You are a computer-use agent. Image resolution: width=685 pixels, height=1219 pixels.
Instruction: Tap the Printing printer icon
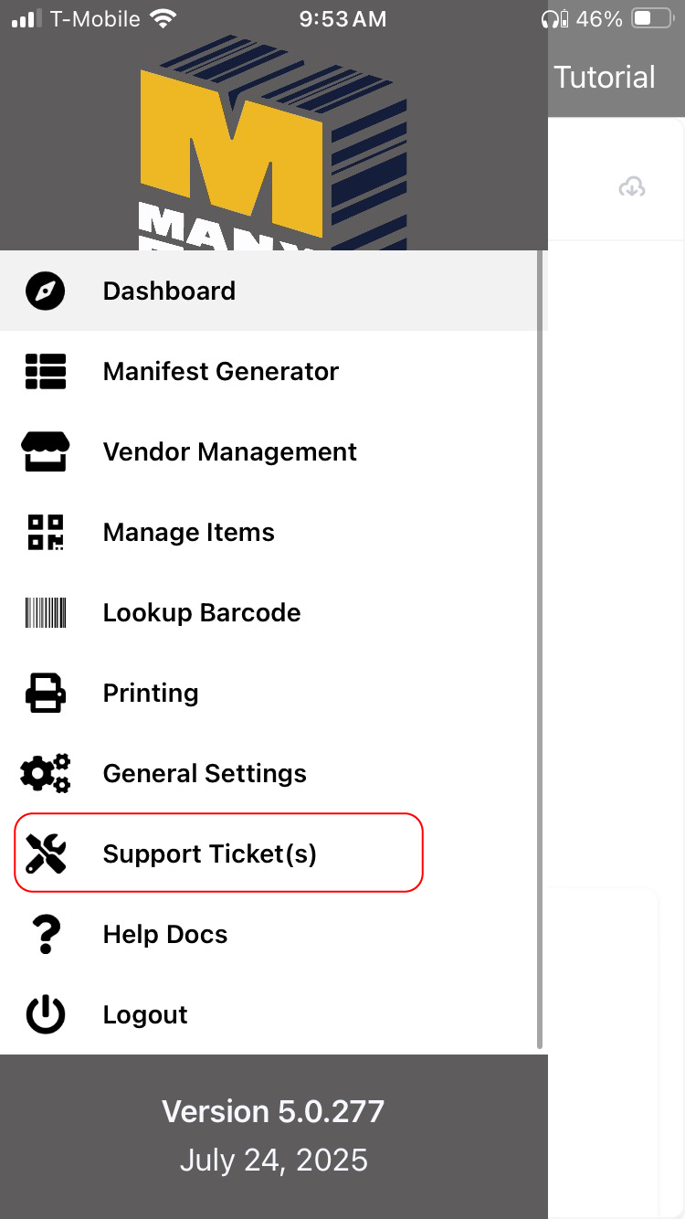[x=46, y=694]
